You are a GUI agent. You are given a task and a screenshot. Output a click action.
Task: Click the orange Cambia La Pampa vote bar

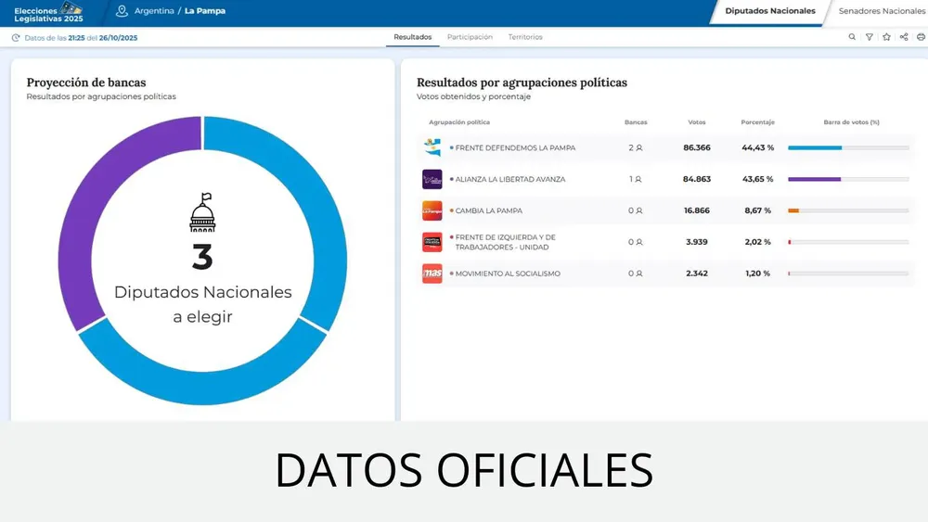793,211
